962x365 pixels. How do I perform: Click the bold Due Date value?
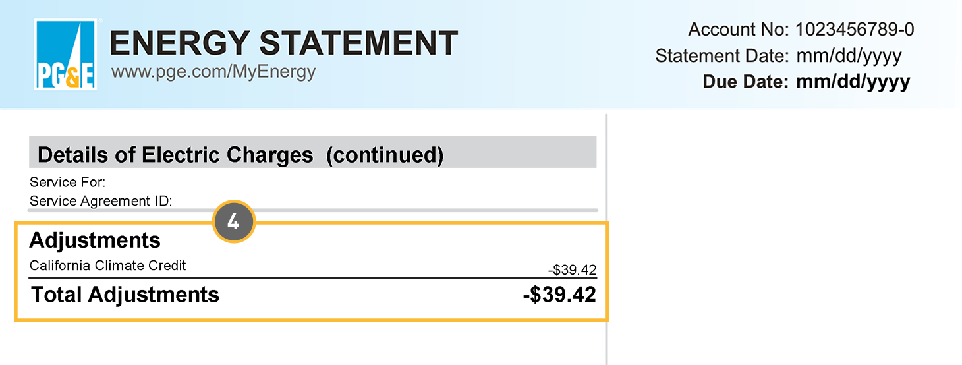point(853,82)
